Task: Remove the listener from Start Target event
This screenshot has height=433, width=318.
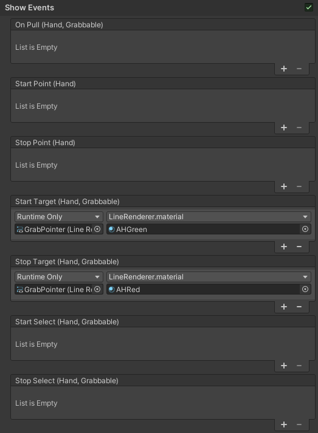Action: (299, 247)
